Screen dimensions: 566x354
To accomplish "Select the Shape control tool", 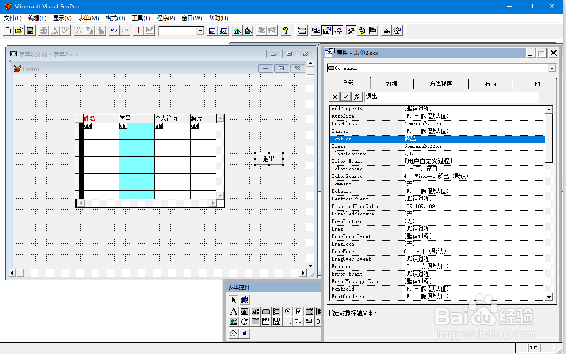I will pyautogui.click(x=298, y=322).
